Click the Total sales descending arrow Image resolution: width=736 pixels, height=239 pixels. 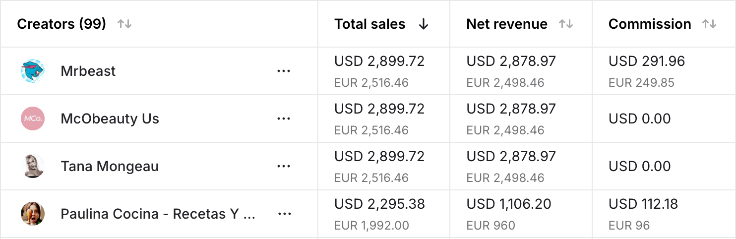pyautogui.click(x=423, y=24)
